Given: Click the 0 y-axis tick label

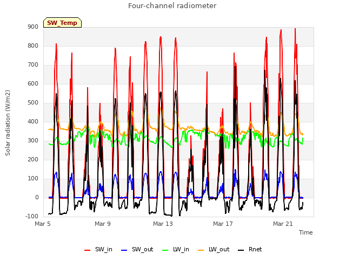Looking at the screenshot, I should [x=37, y=197].
